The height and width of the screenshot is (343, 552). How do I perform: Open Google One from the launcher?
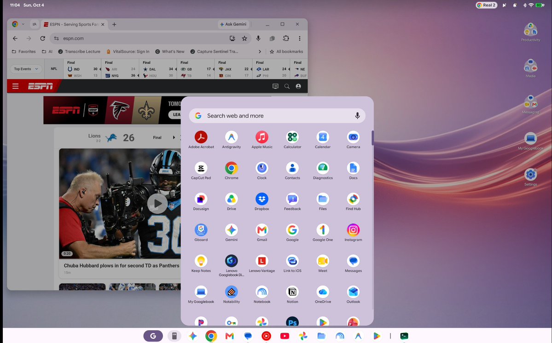tap(323, 232)
